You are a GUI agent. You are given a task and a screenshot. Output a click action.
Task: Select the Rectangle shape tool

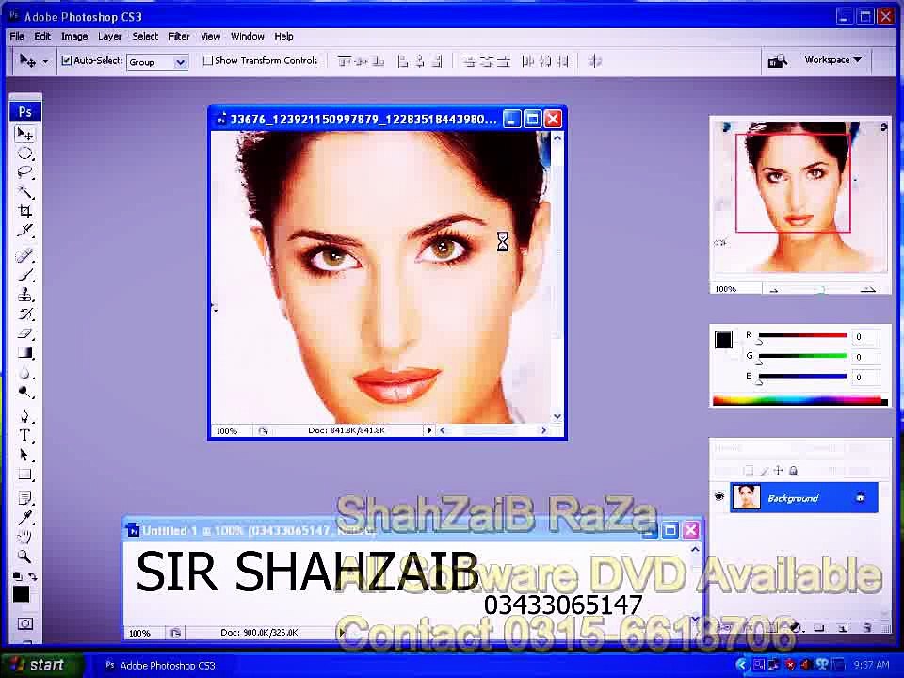click(24, 475)
